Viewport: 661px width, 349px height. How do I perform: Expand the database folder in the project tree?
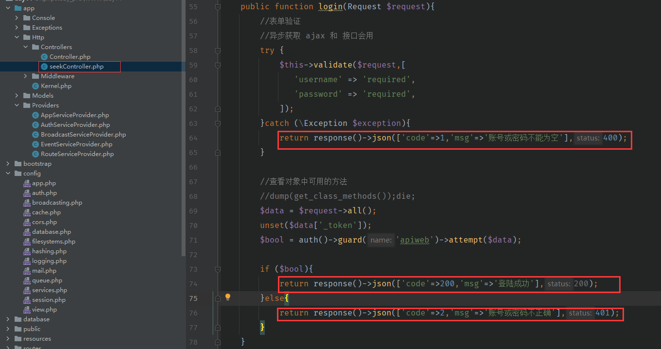click(x=8, y=319)
